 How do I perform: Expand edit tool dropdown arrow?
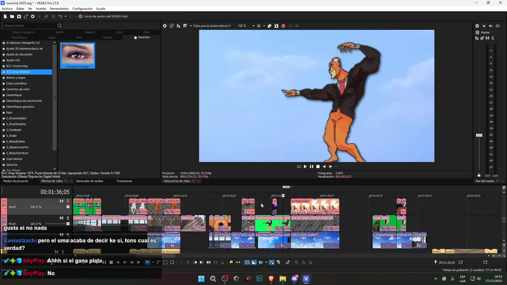pos(152,262)
